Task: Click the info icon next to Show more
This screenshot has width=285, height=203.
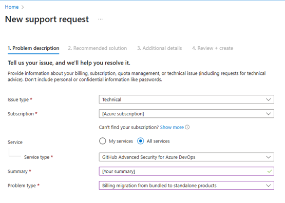Action: (x=187, y=127)
